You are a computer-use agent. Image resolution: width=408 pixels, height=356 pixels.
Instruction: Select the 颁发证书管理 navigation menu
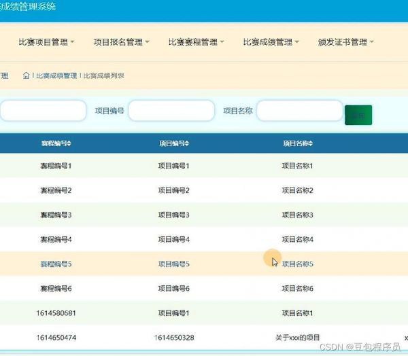click(346, 42)
